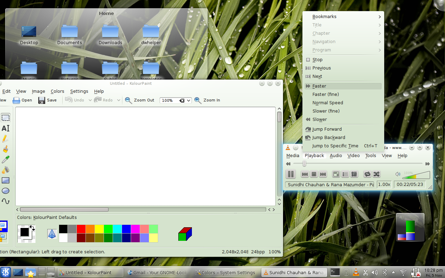Expand the Chapter submenu in Playback menu
445x278 pixels.
click(x=343, y=33)
